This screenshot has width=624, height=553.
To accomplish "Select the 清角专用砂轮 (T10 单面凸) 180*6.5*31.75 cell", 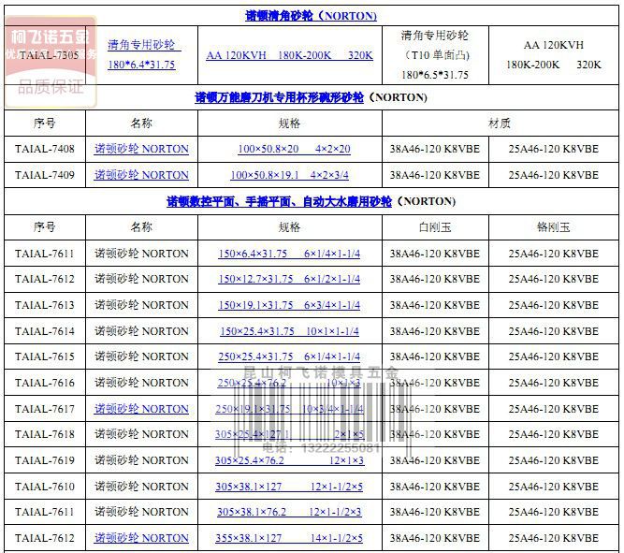I will tap(435, 55).
